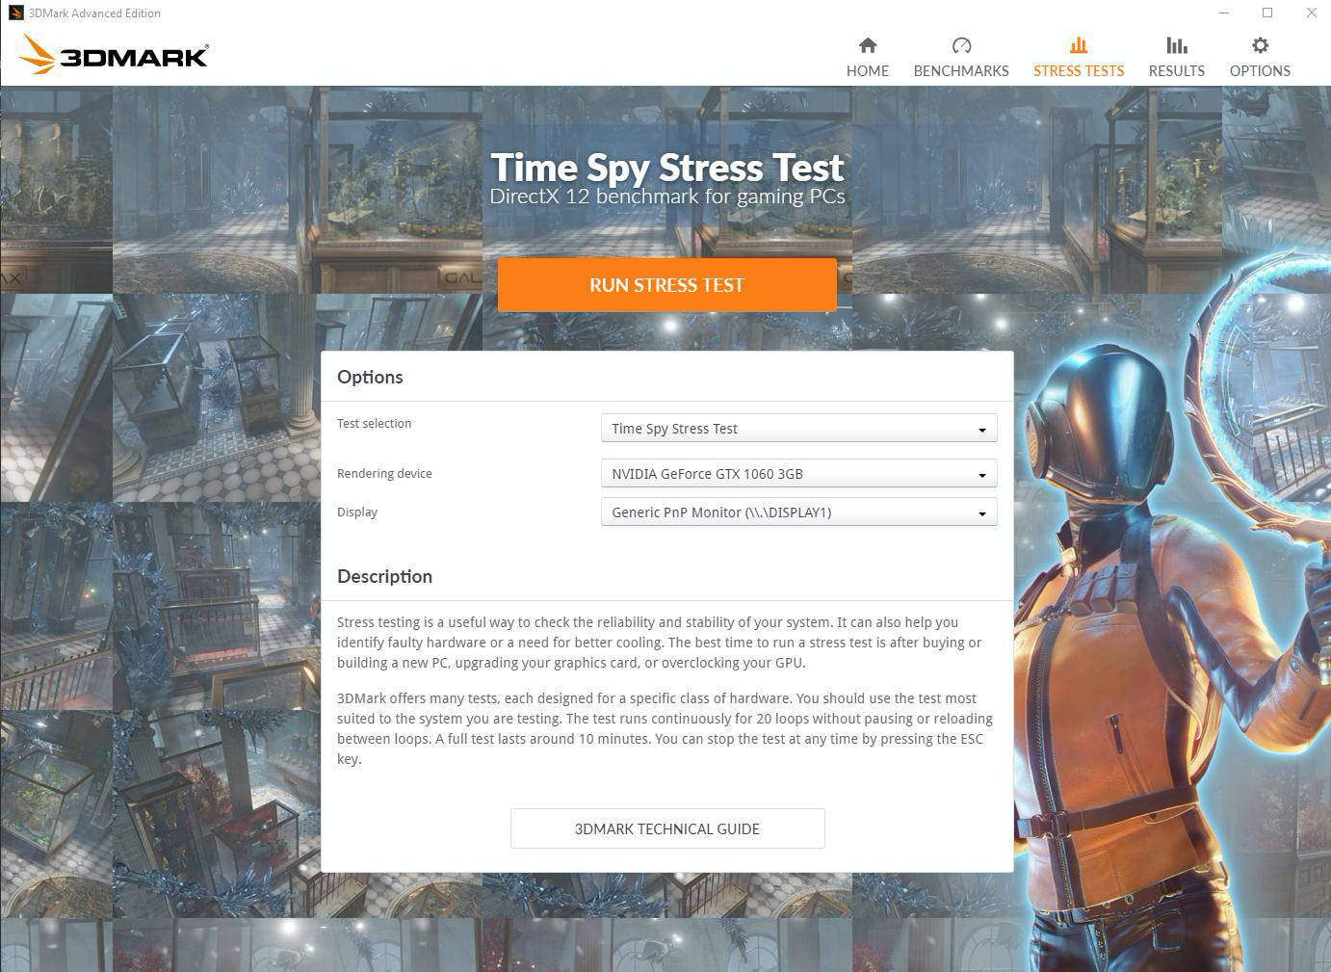
Task: Go to the RESULTS tab label
Action: point(1177,70)
